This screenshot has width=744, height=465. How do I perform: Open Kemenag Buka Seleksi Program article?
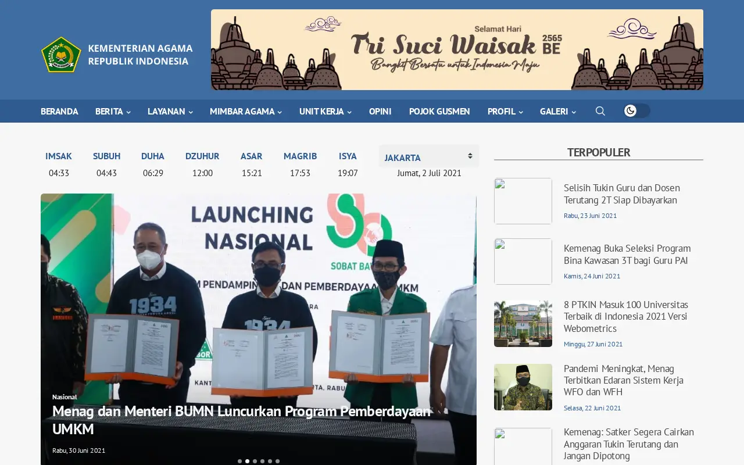pos(627,254)
